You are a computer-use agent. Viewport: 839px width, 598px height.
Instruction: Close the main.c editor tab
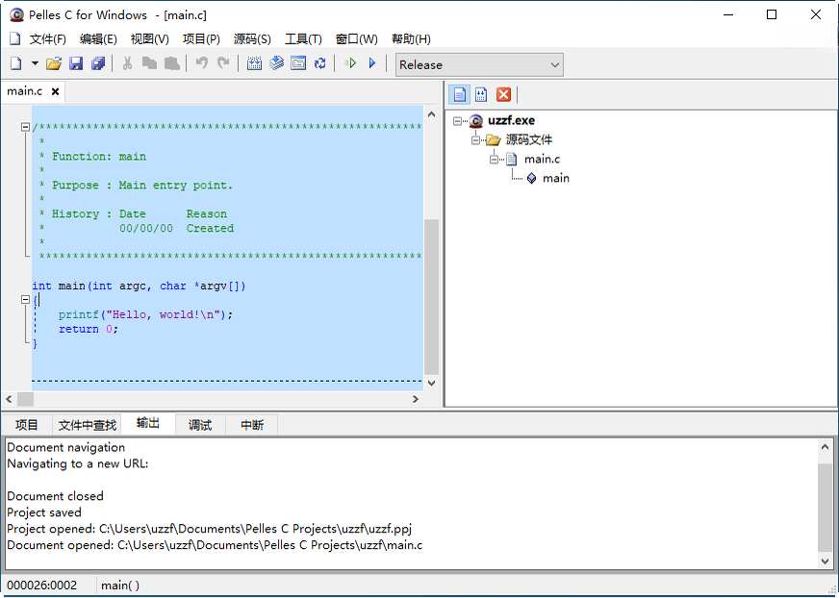tap(55, 91)
